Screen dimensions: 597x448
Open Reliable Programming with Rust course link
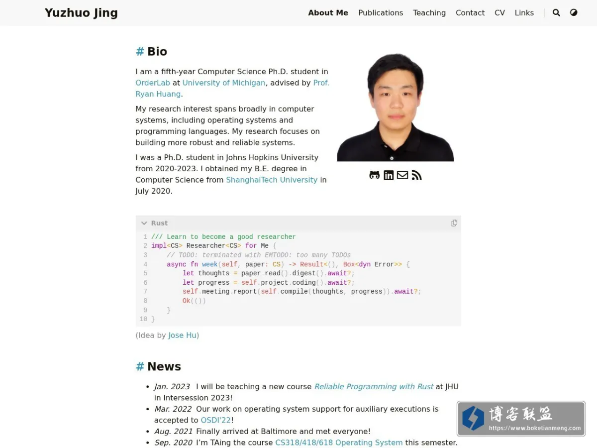pyautogui.click(x=374, y=387)
